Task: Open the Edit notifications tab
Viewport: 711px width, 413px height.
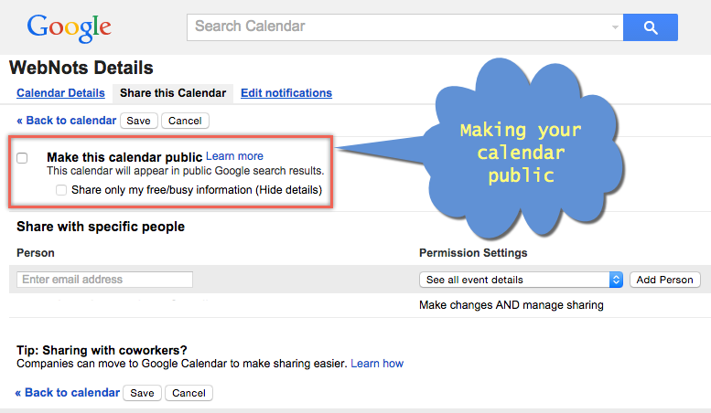Action: (x=286, y=93)
